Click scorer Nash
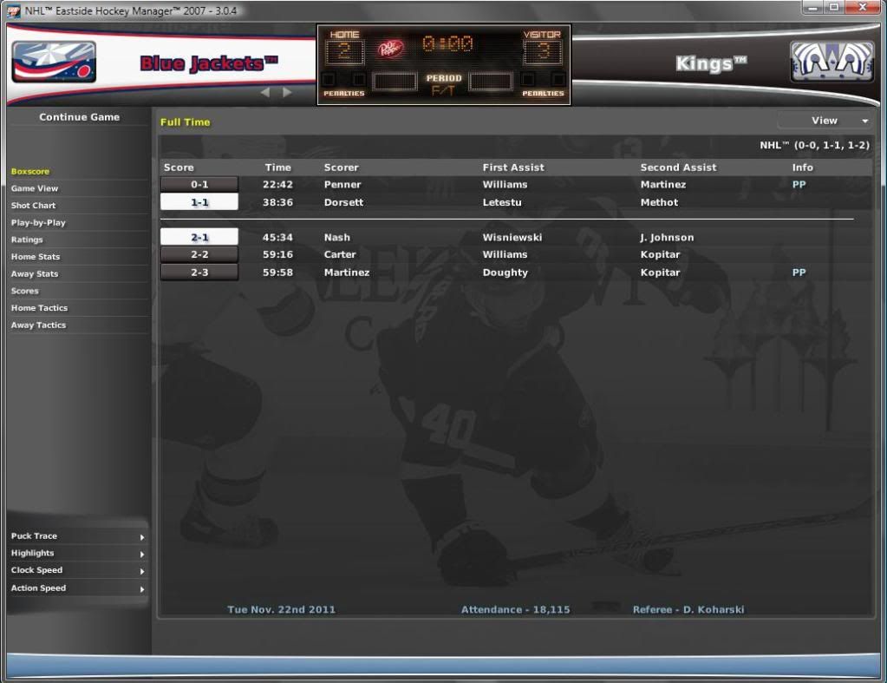This screenshot has width=887, height=683. [336, 237]
